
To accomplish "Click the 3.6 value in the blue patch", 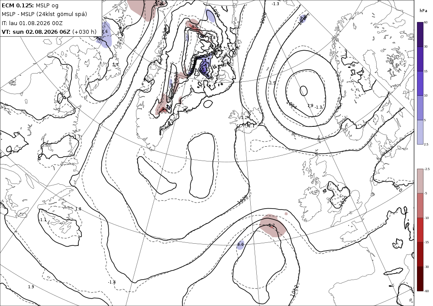I will 105,32.
